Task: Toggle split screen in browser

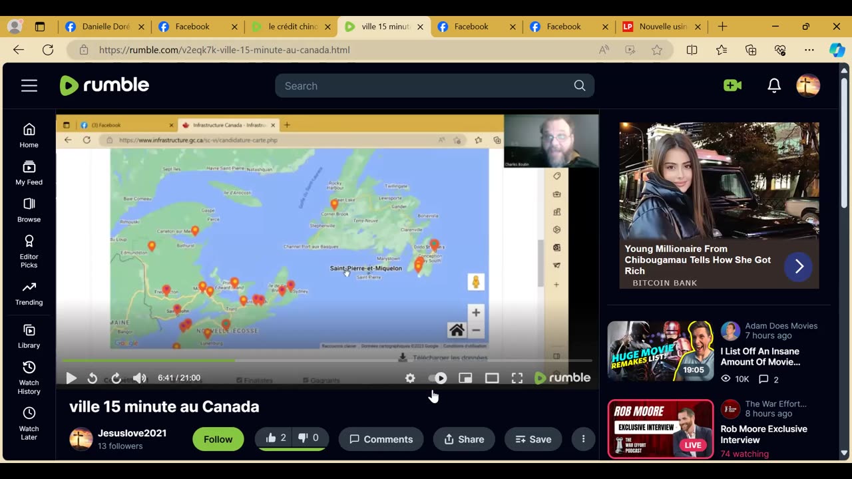Action: pyautogui.click(x=692, y=50)
